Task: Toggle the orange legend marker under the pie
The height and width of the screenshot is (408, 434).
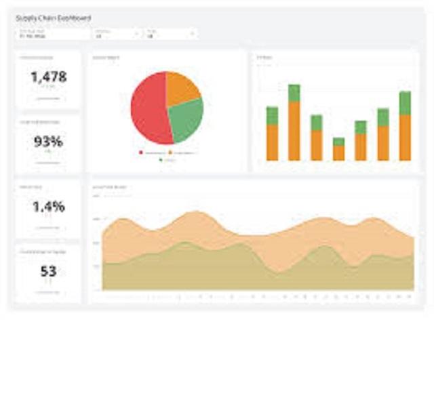Action: [170, 152]
